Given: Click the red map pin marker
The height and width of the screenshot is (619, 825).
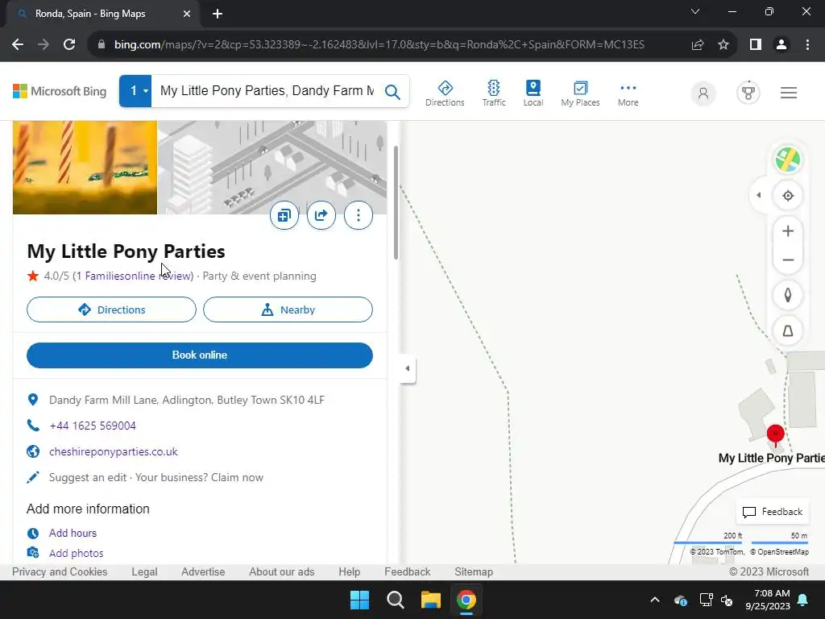Looking at the screenshot, I should tap(775, 434).
